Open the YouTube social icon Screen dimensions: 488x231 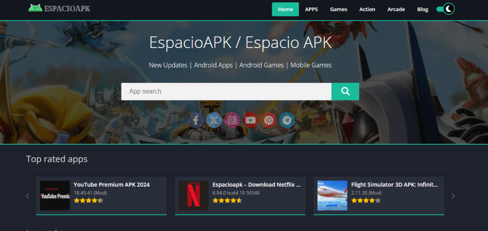coord(250,121)
